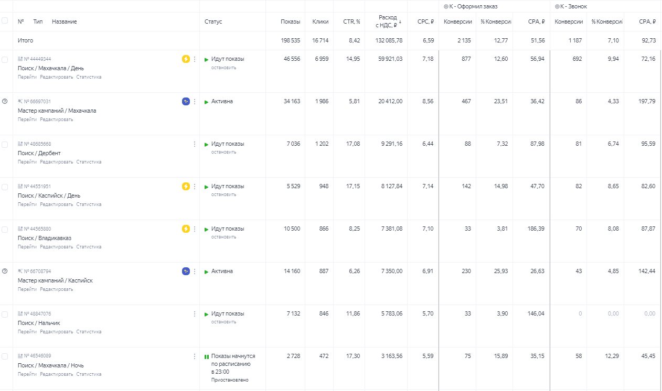Select the checkbox for Поиск / Дербент campaign
The image size is (662, 391).
pyautogui.click(x=5, y=144)
